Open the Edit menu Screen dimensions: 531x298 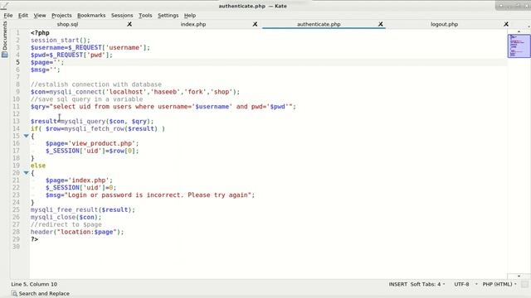coord(23,16)
